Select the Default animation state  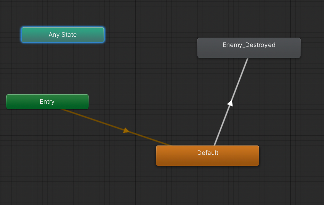pyautogui.click(x=207, y=155)
